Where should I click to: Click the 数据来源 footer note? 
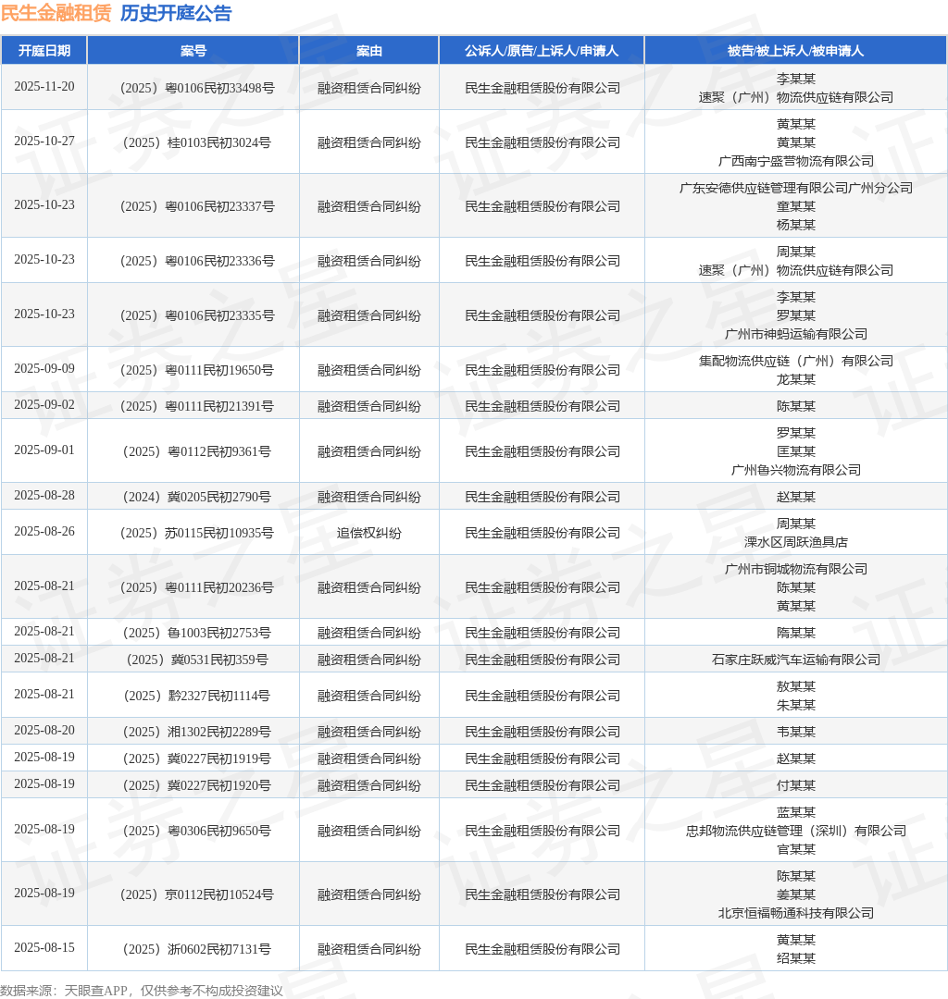click(142, 991)
